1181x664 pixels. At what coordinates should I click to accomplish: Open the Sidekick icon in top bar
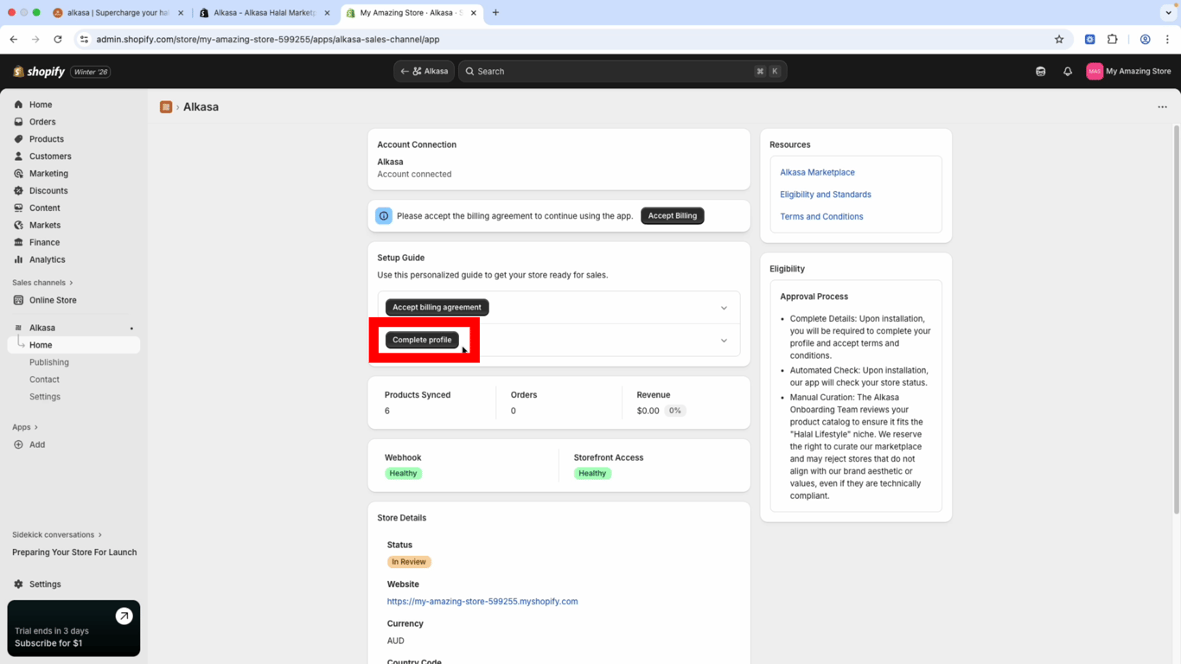click(x=1041, y=72)
